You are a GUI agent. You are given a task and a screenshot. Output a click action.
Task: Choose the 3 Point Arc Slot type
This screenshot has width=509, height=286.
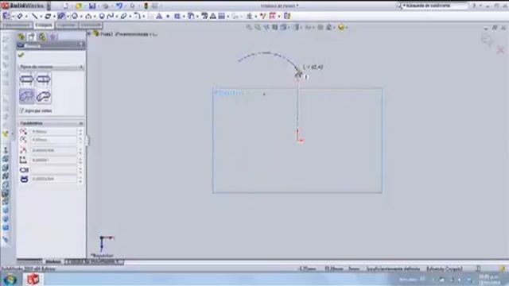coord(26,96)
